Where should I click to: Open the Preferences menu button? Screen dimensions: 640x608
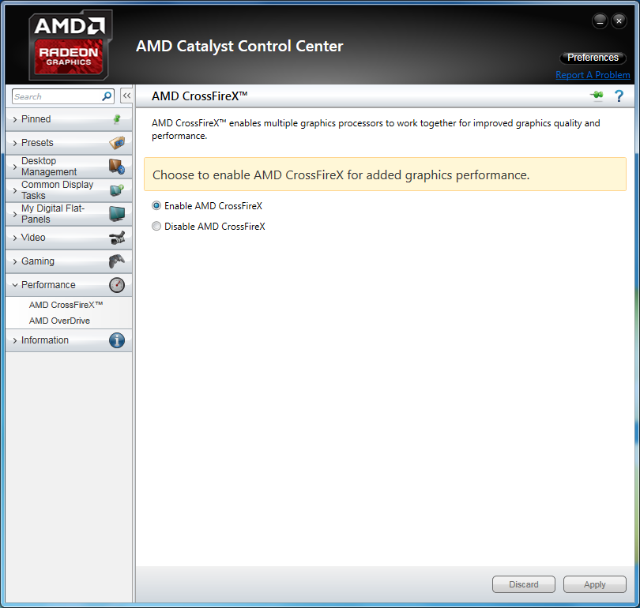593,58
